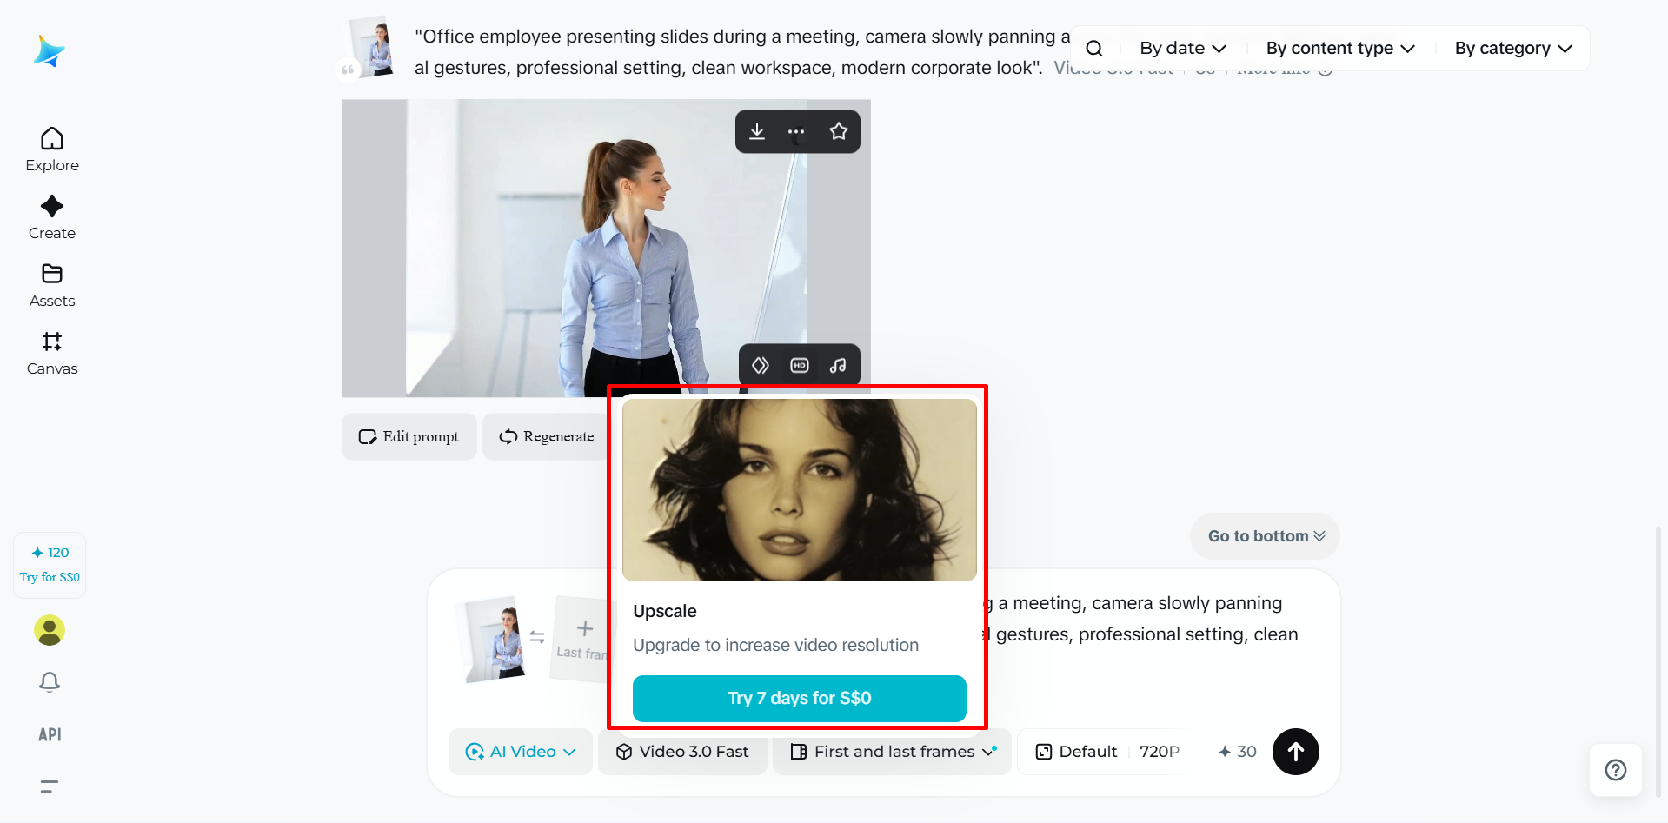The image size is (1668, 823).
Task: Click the Go to bottom button
Action: (x=1265, y=536)
